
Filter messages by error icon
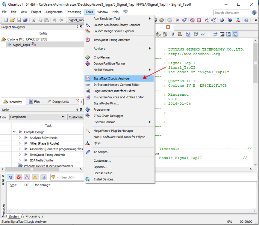tap(19, 177)
